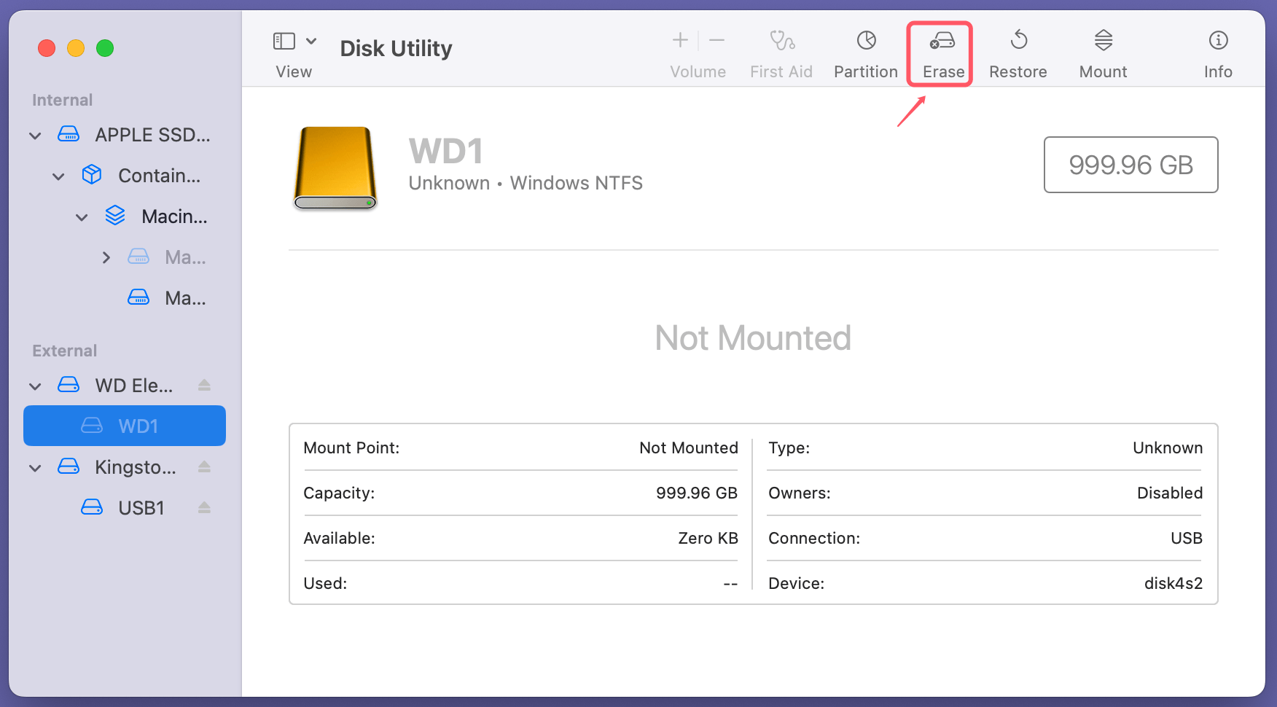Click the Add Volume plus button
The image size is (1277, 707).
pos(679,40)
